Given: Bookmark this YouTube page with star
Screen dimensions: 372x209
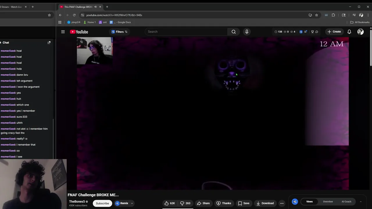Looking at the screenshot, I should tap(316, 15).
